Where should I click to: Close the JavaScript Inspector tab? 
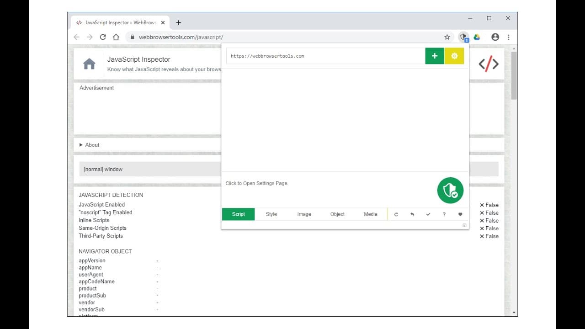point(163,22)
